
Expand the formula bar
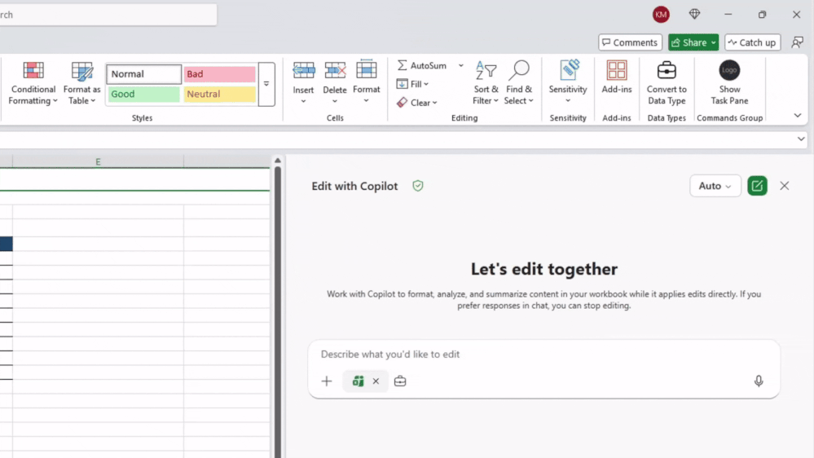[801, 139]
